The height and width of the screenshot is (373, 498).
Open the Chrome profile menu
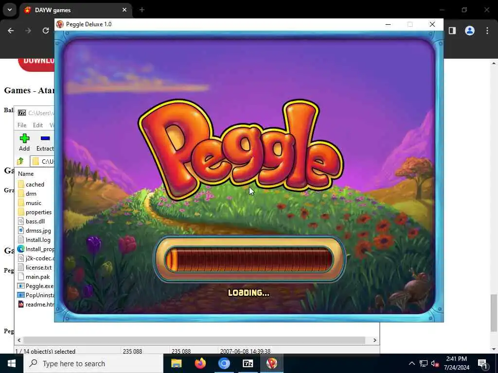coord(470,31)
